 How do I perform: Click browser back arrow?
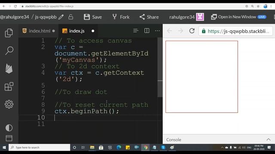point(4,6)
